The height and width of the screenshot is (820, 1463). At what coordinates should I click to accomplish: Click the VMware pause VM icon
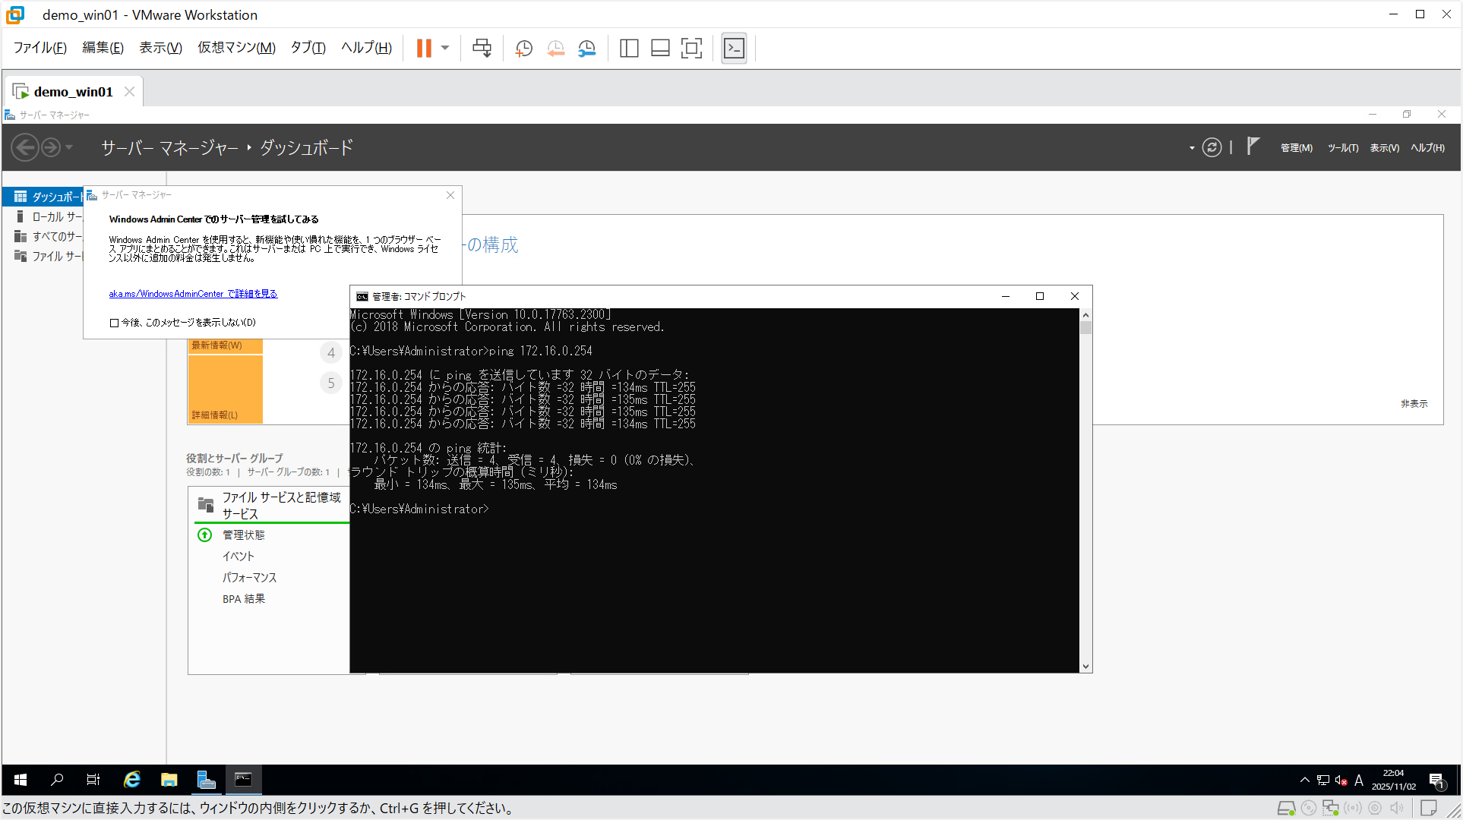424,48
